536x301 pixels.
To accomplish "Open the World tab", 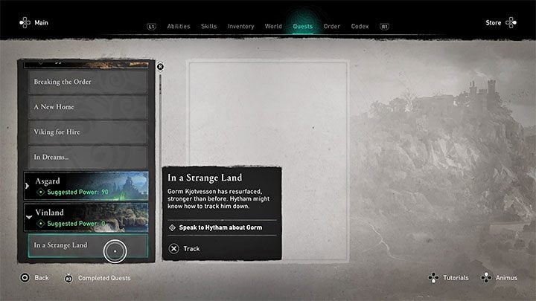I will coord(273,26).
